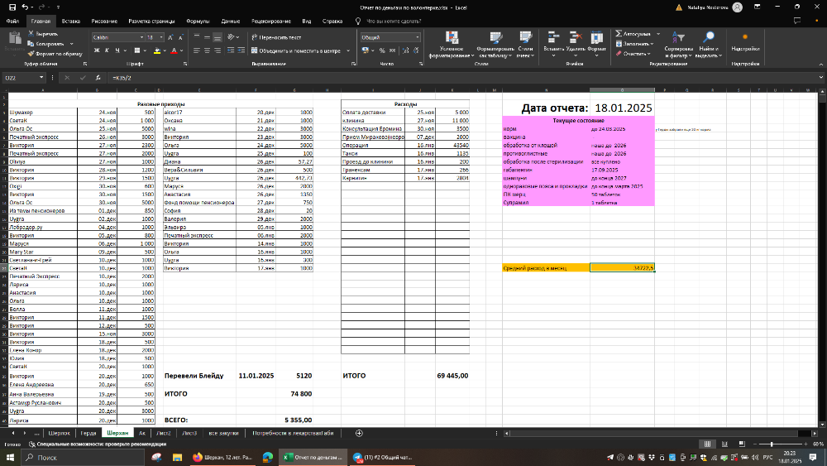Image resolution: width=827 pixels, height=466 pixels.
Task: Toggle bold formatting (Ж) button
Action: pos(97,50)
